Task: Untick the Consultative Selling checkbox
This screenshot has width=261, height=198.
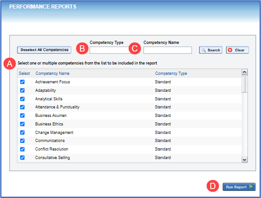Action: point(22,158)
